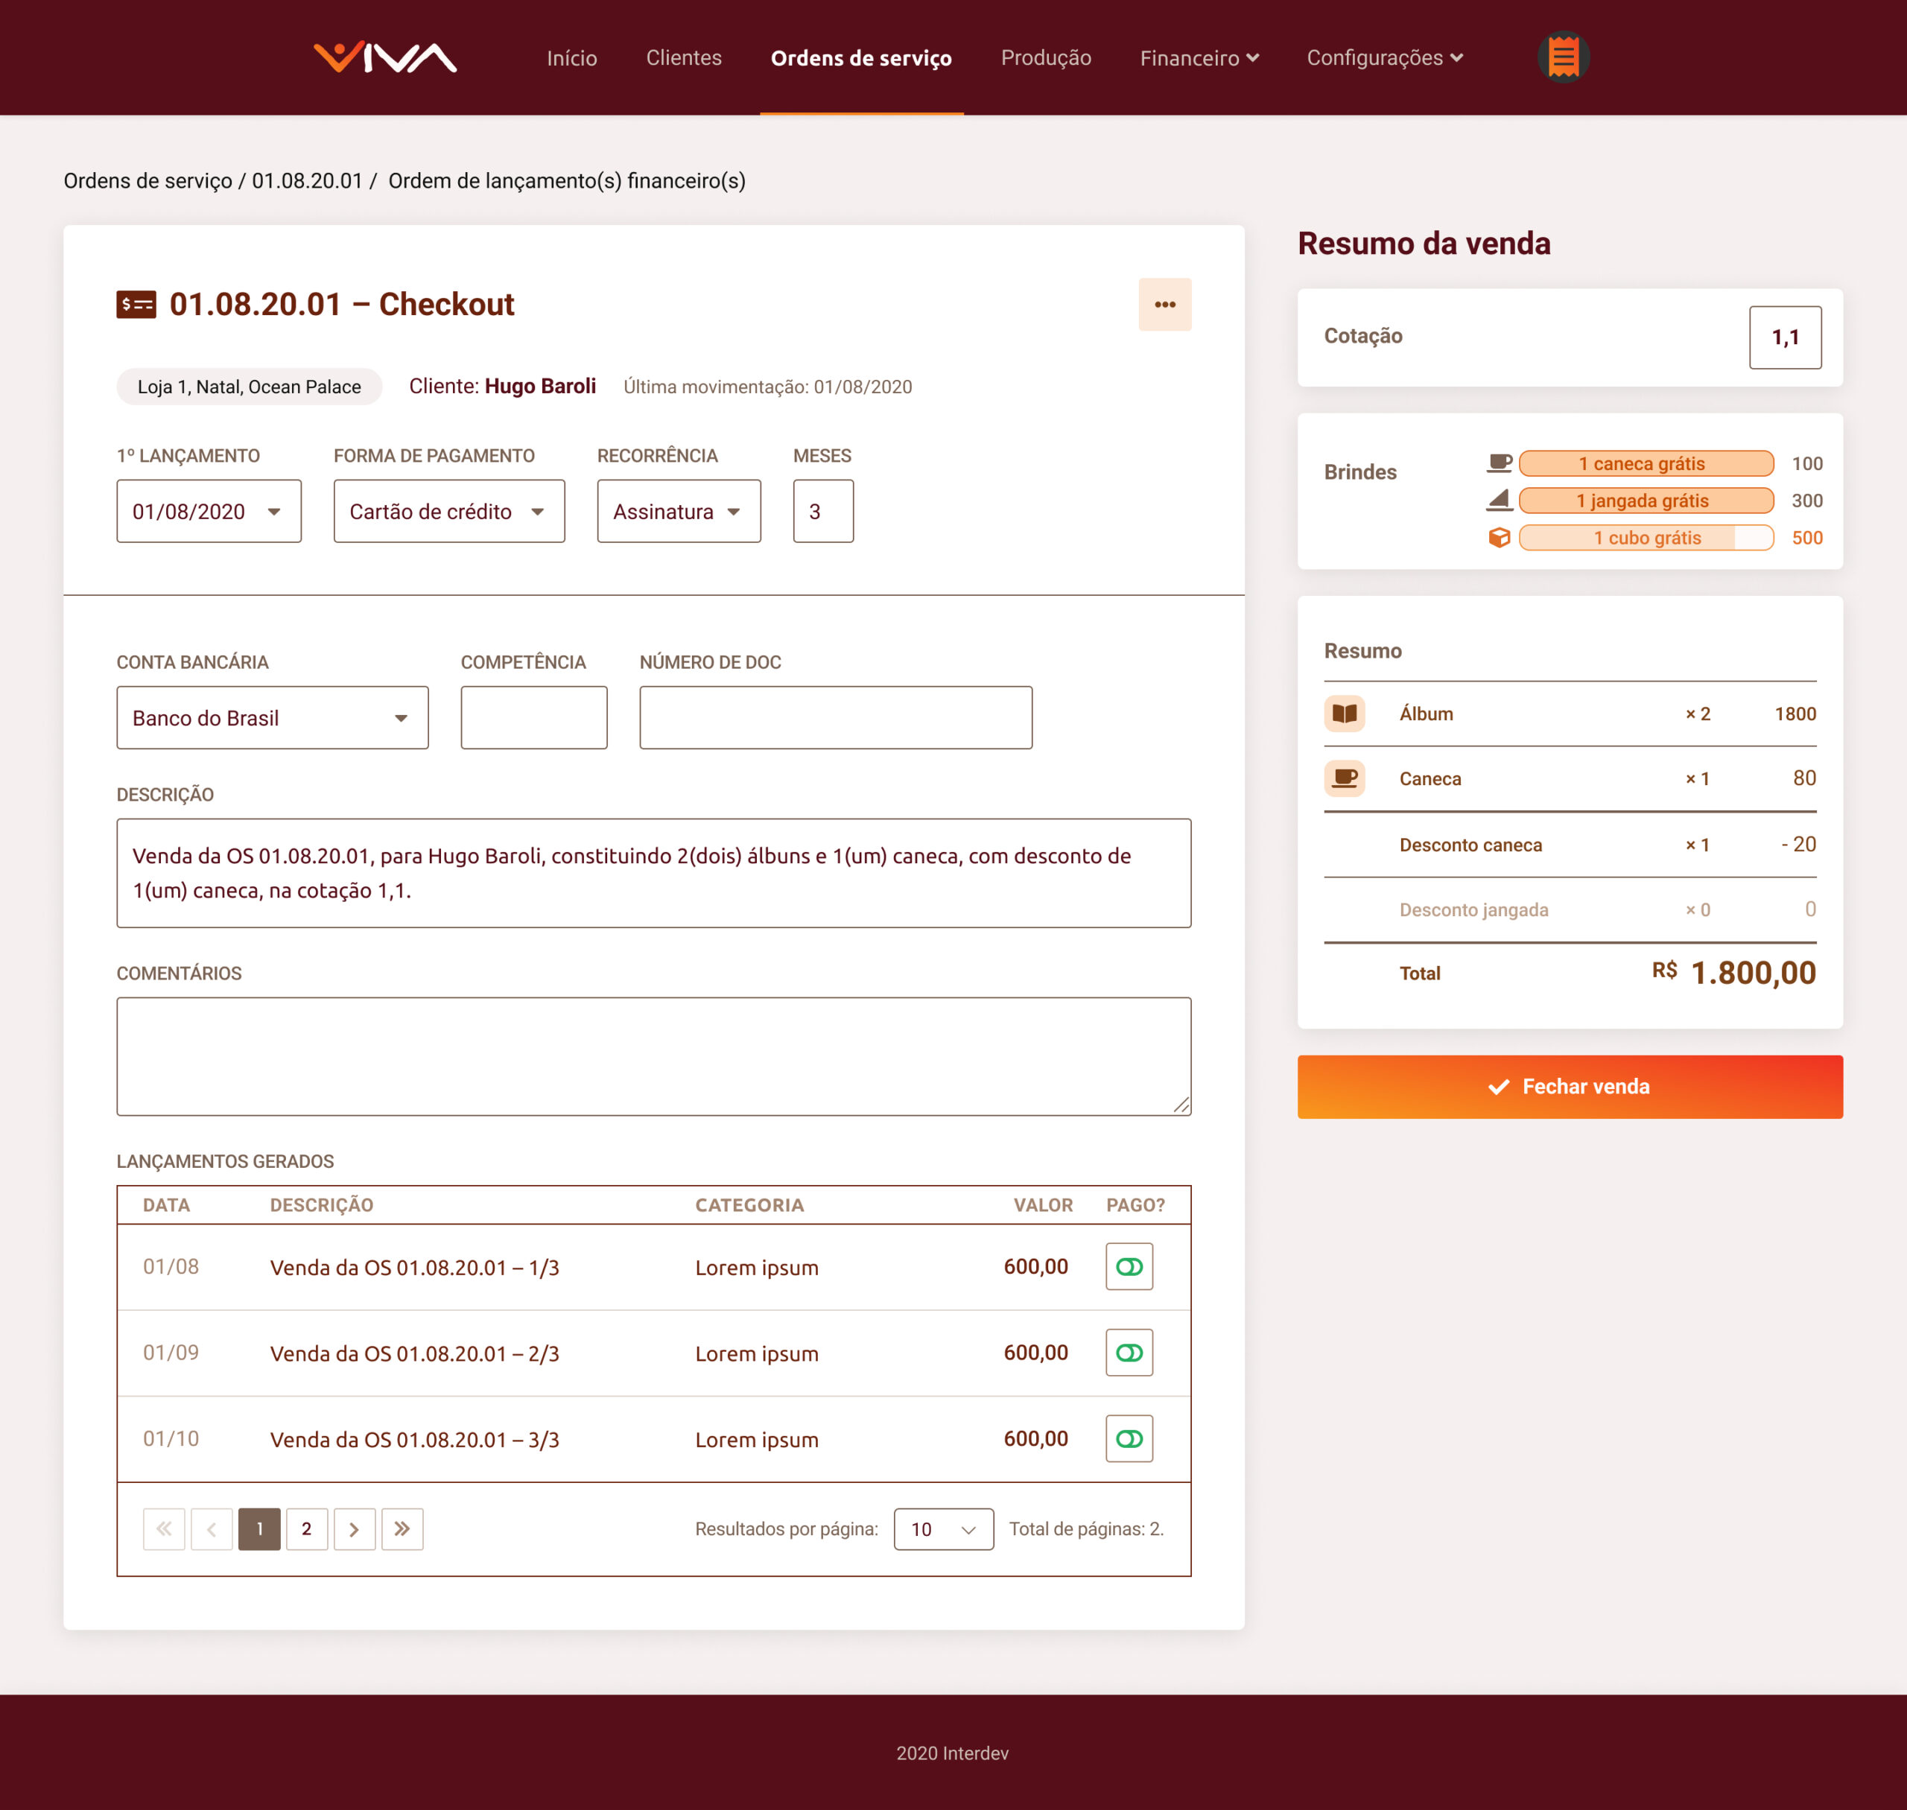1907x1810 pixels.
Task: Click the cubo box icon in Brindes
Action: pos(1499,537)
